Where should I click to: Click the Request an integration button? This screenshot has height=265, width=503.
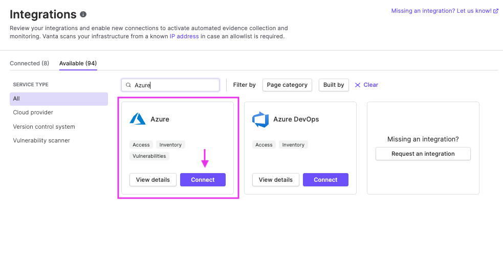[x=423, y=154]
